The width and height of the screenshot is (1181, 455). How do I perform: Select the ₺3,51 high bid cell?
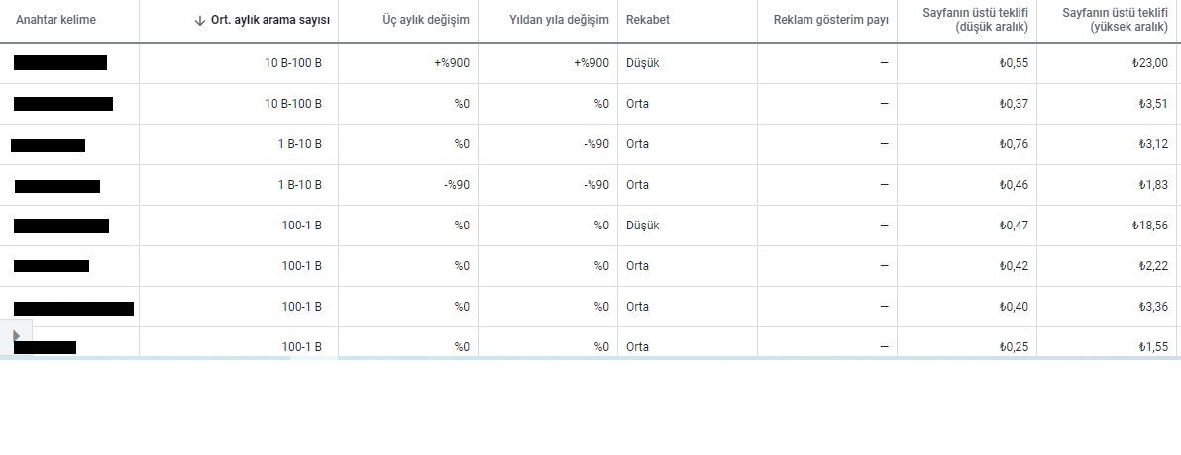click(x=1153, y=104)
